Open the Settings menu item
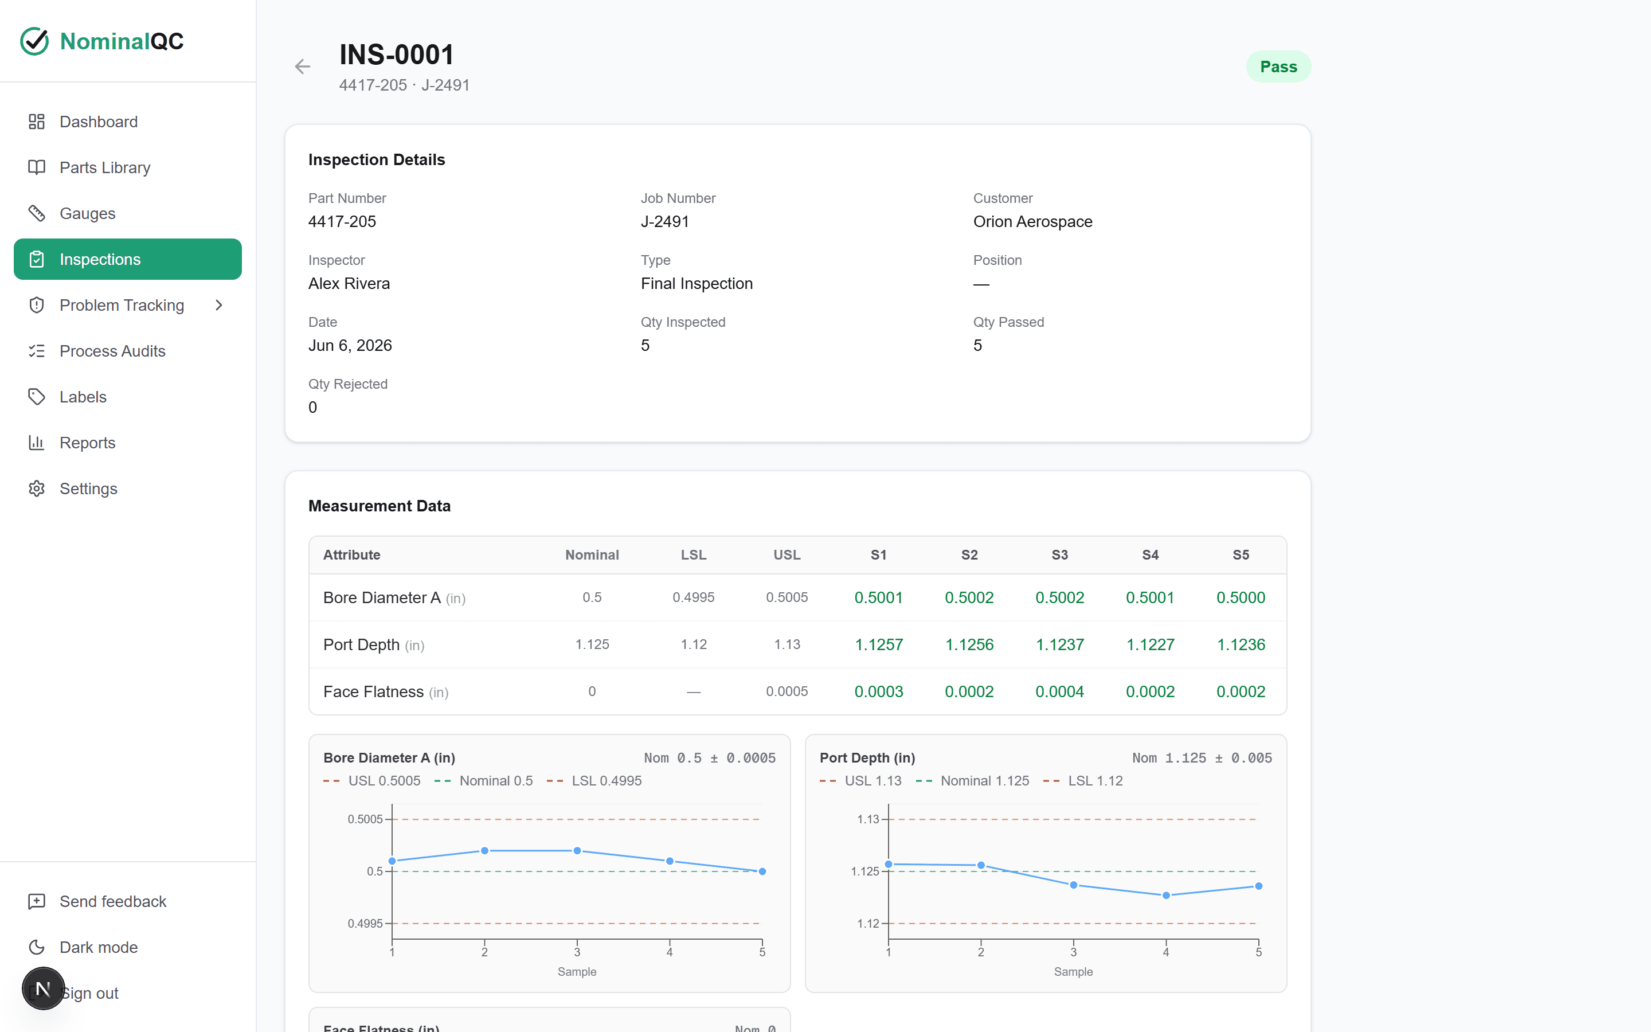The image size is (1651, 1032). click(128, 488)
